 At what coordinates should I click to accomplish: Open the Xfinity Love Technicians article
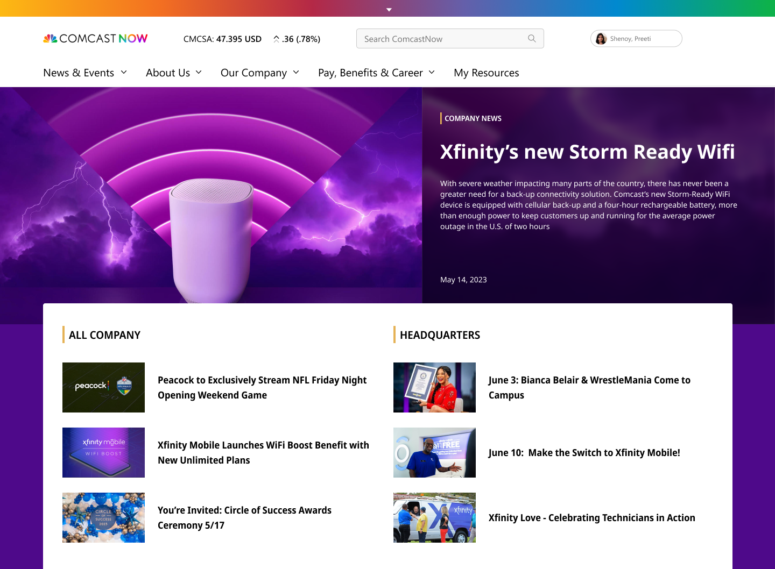coord(592,518)
